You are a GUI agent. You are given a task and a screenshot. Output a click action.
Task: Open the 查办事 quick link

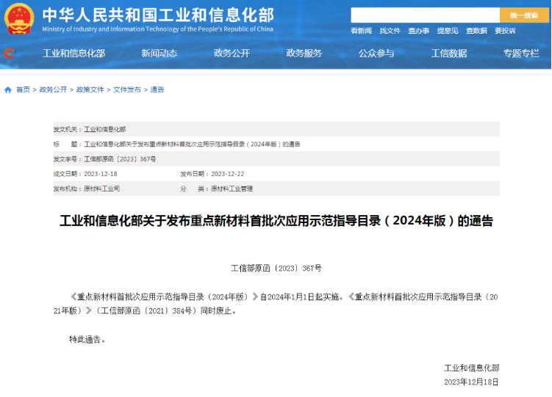(419, 31)
